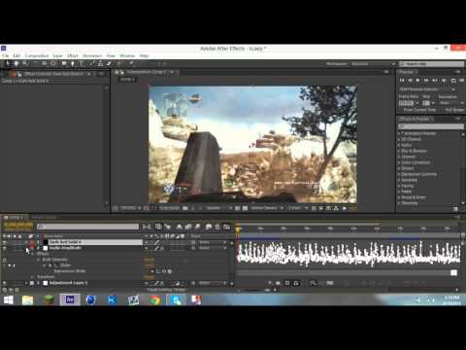
Task: Click the current time indicator marker
Action: (x=238, y=230)
